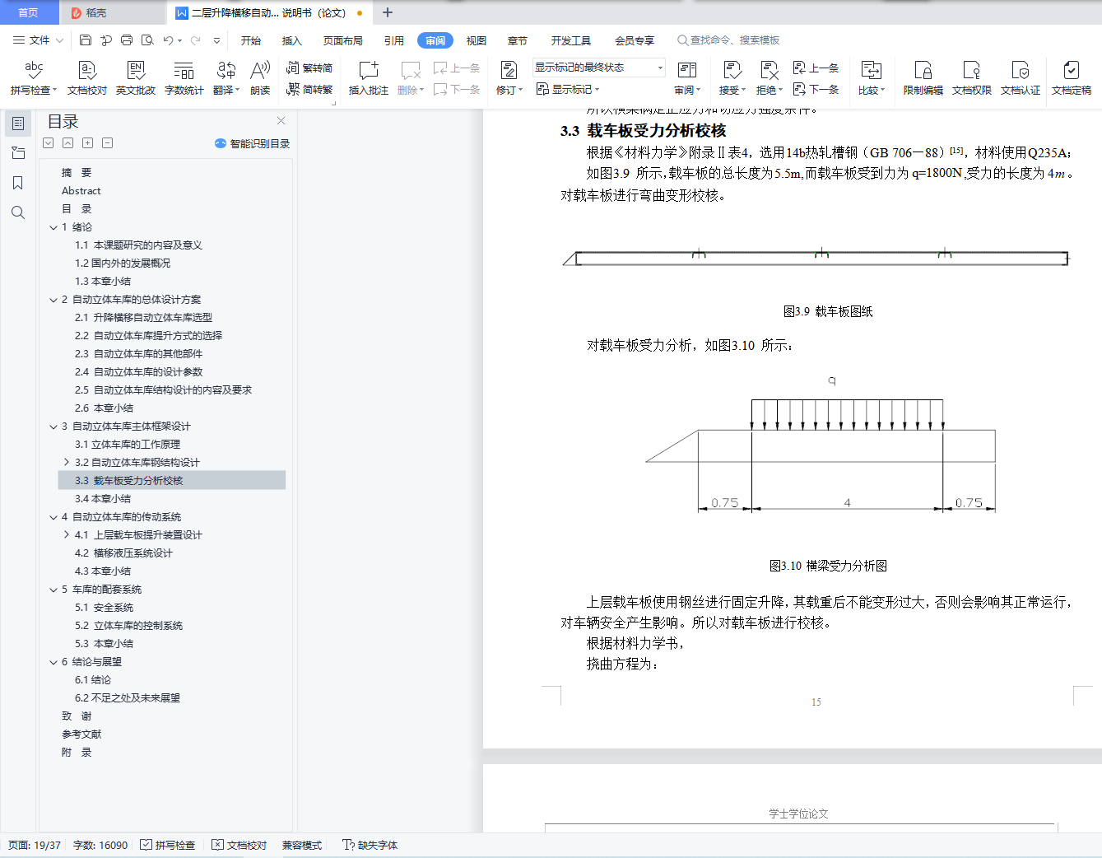1102x858 pixels.
Task: Click the 查找命令、搜索模板 search field
Action: pos(728,40)
